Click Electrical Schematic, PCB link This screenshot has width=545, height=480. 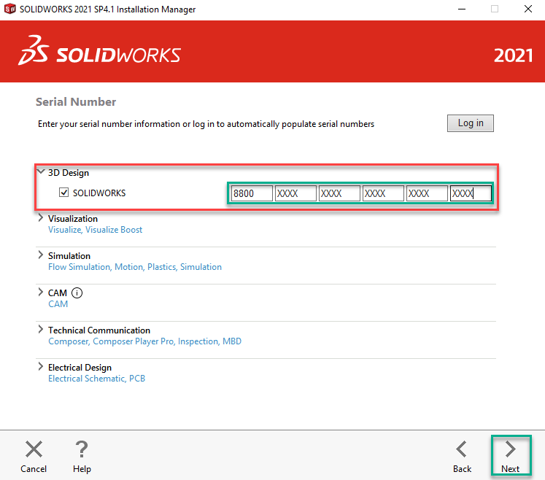(96, 379)
